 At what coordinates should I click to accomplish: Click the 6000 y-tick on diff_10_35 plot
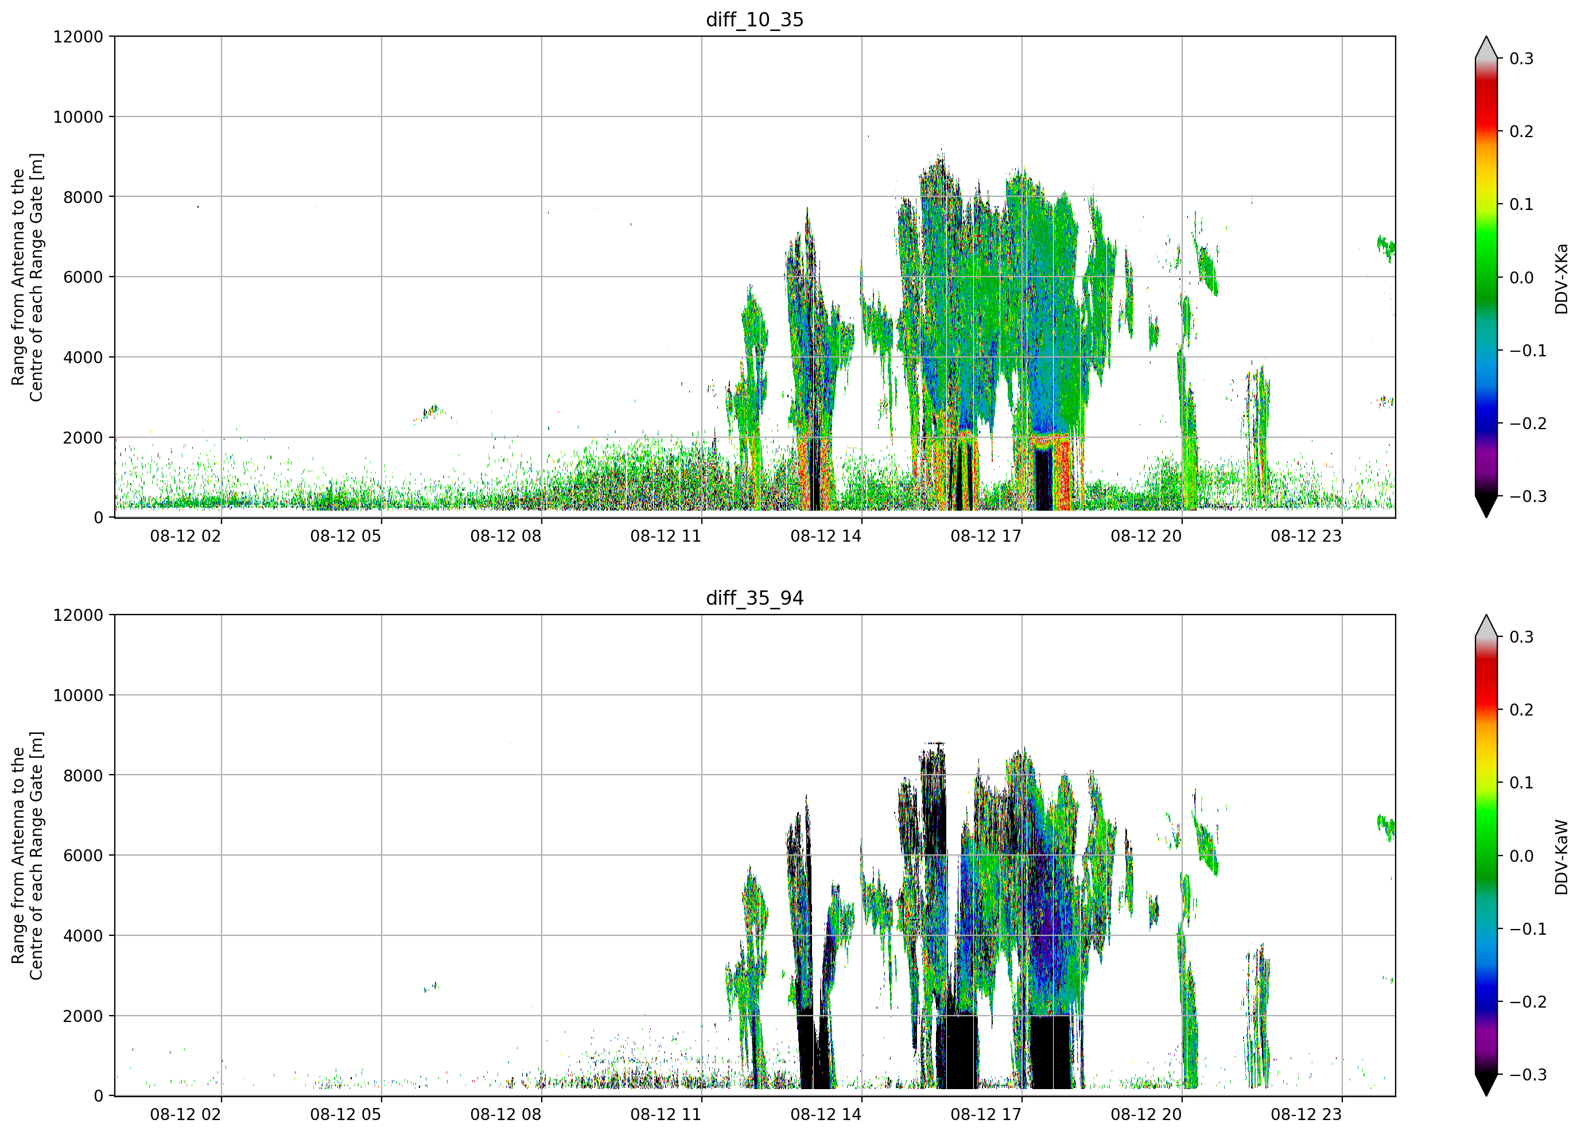coord(83,278)
